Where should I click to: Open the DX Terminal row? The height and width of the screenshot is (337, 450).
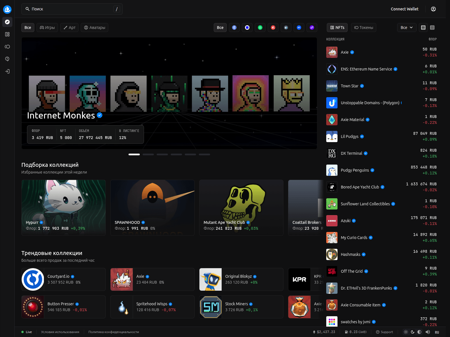tap(382, 153)
